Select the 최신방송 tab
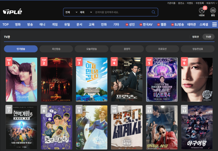This screenshot has height=151, width=218. click(x=56, y=49)
